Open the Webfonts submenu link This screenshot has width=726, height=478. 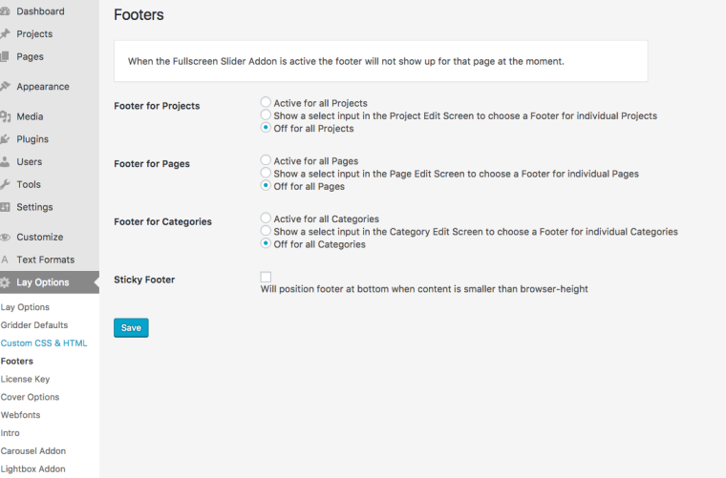click(21, 415)
